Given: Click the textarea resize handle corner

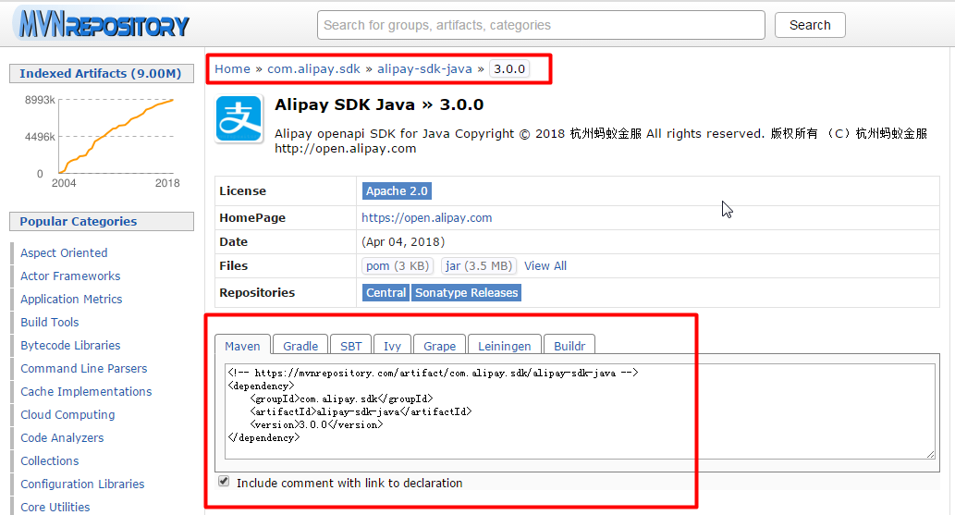Looking at the screenshot, I should click(x=930, y=454).
